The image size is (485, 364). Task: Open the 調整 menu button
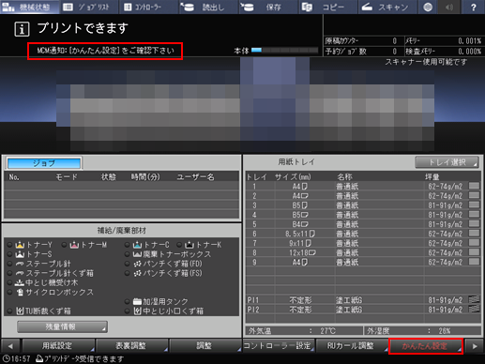point(205,345)
